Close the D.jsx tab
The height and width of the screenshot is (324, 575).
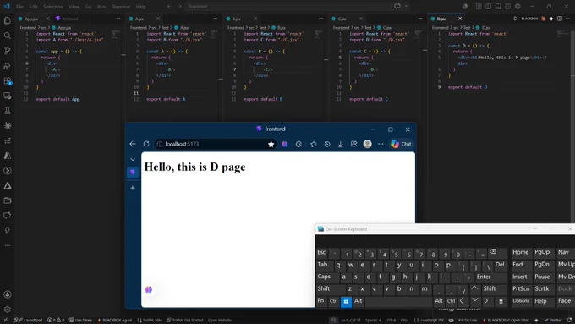[x=460, y=19]
